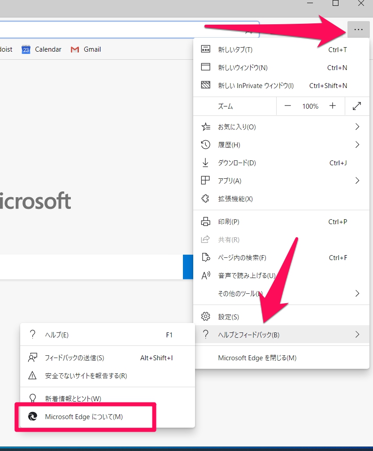The image size is (373, 451).
Task: Select ページ内の検索 menu entry
Action: coord(242,258)
